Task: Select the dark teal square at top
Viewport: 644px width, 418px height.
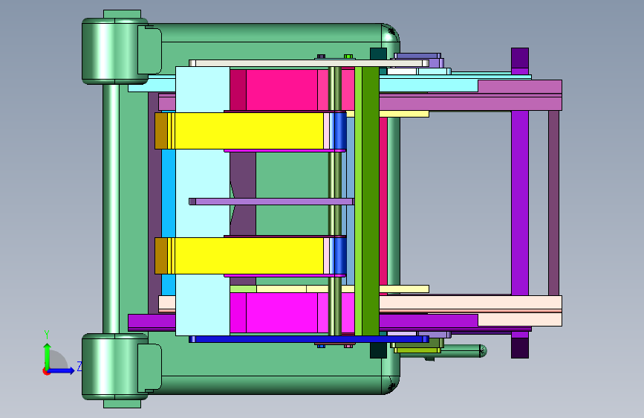Action: [x=378, y=54]
